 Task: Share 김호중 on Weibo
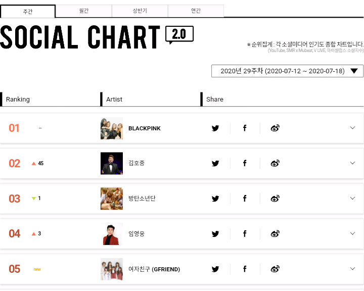point(275,163)
